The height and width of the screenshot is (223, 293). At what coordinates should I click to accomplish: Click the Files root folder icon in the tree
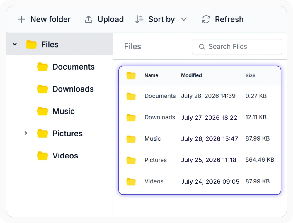coord(31,45)
